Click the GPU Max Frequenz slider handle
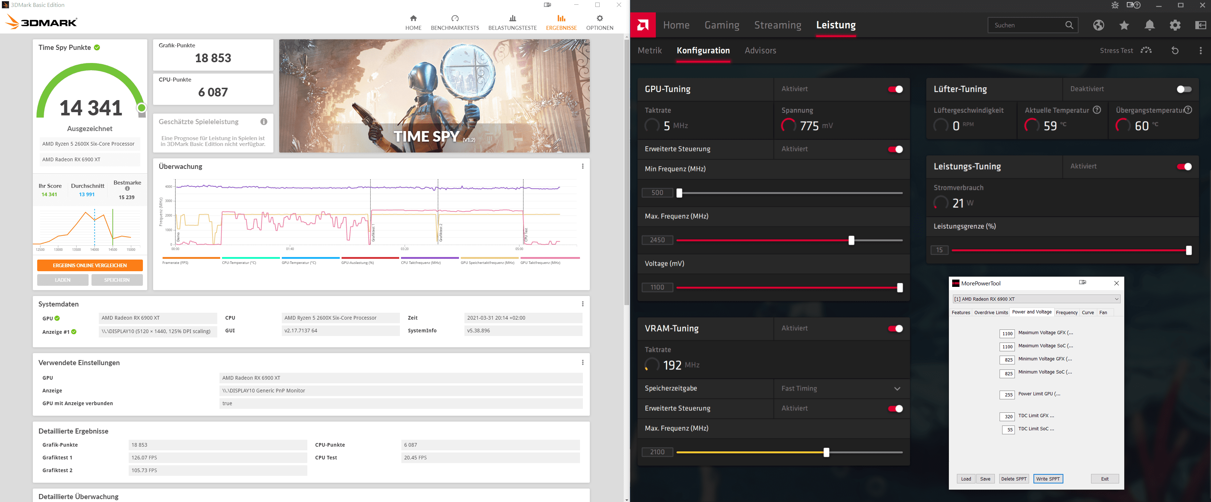The image size is (1211, 502). click(x=851, y=240)
